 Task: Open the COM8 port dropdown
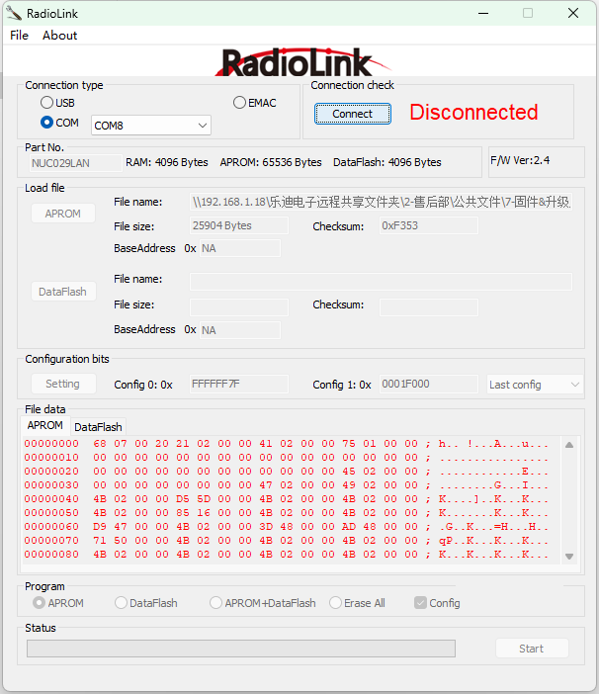(151, 126)
